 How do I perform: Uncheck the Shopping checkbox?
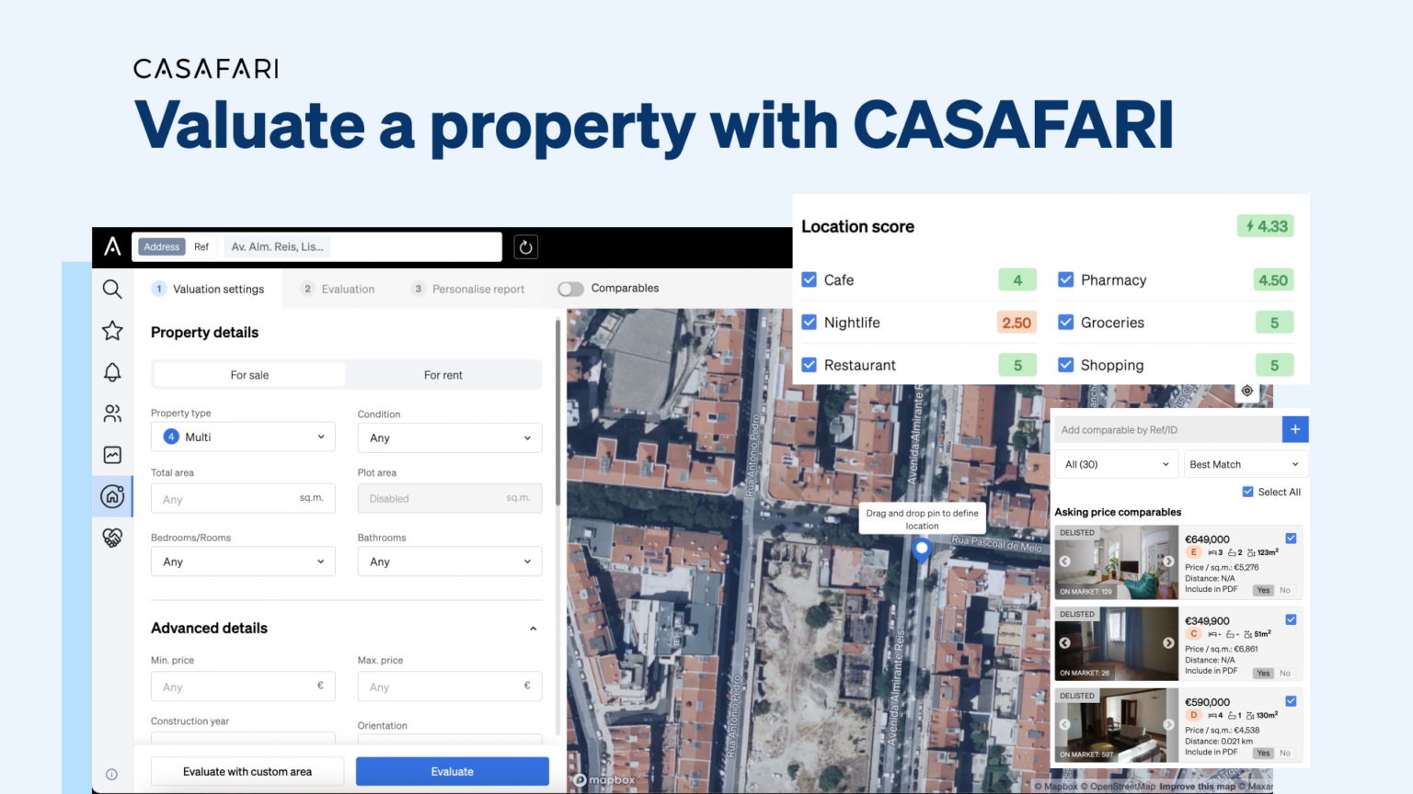pyautogui.click(x=1066, y=365)
